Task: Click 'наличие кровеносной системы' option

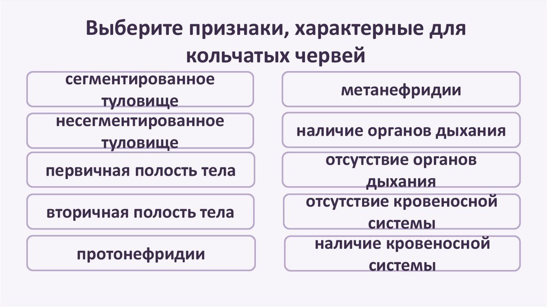Action: click(401, 253)
